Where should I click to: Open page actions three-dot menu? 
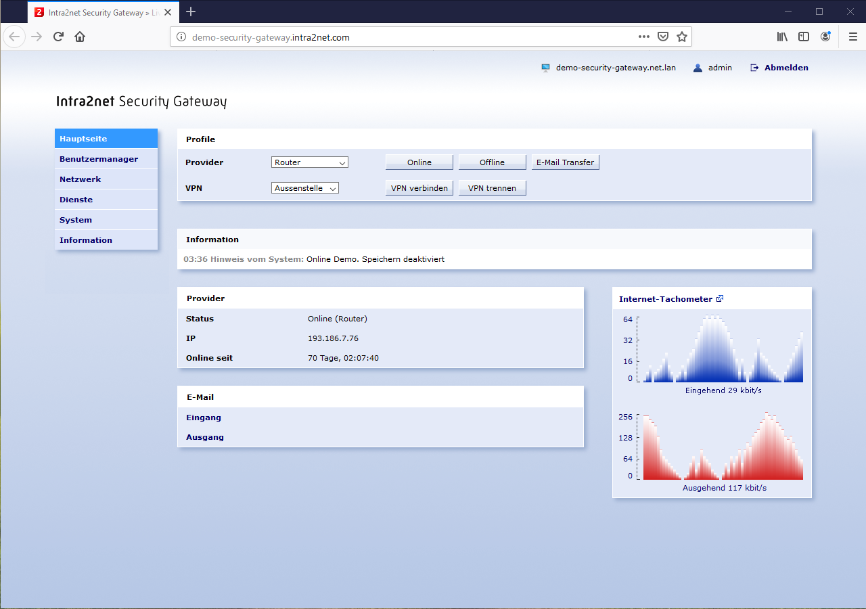click(x=643, y=37)
